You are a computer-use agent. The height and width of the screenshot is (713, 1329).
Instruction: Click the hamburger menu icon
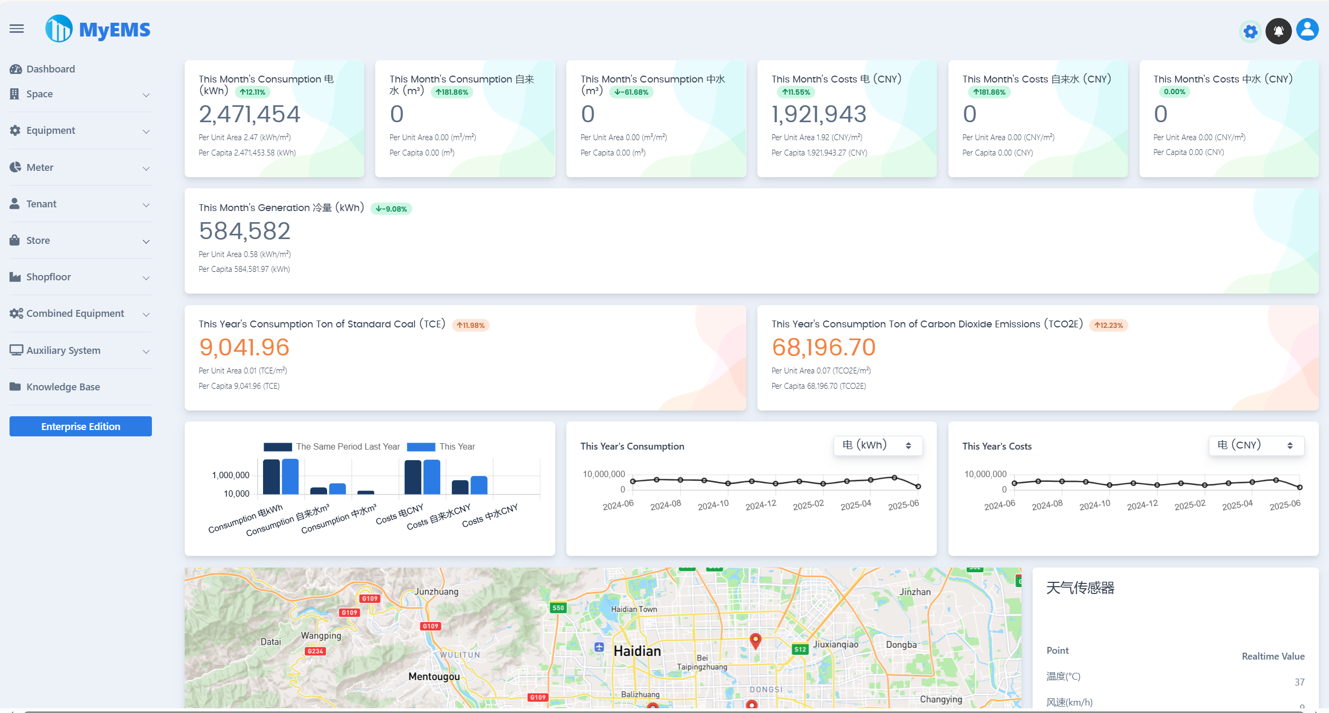click(x=16, y=29)
